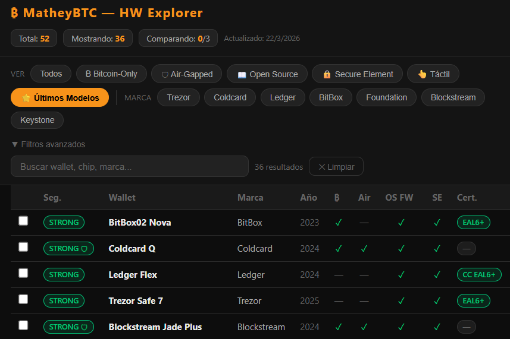Expand the Filtros avanzados section
Viewport: 510px width, 339px height.
coord(48,144)
